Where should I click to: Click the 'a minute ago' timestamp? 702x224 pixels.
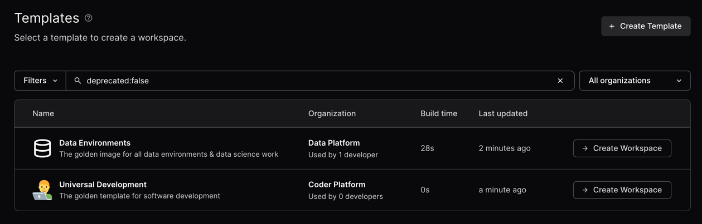click(x=502, y=190)
